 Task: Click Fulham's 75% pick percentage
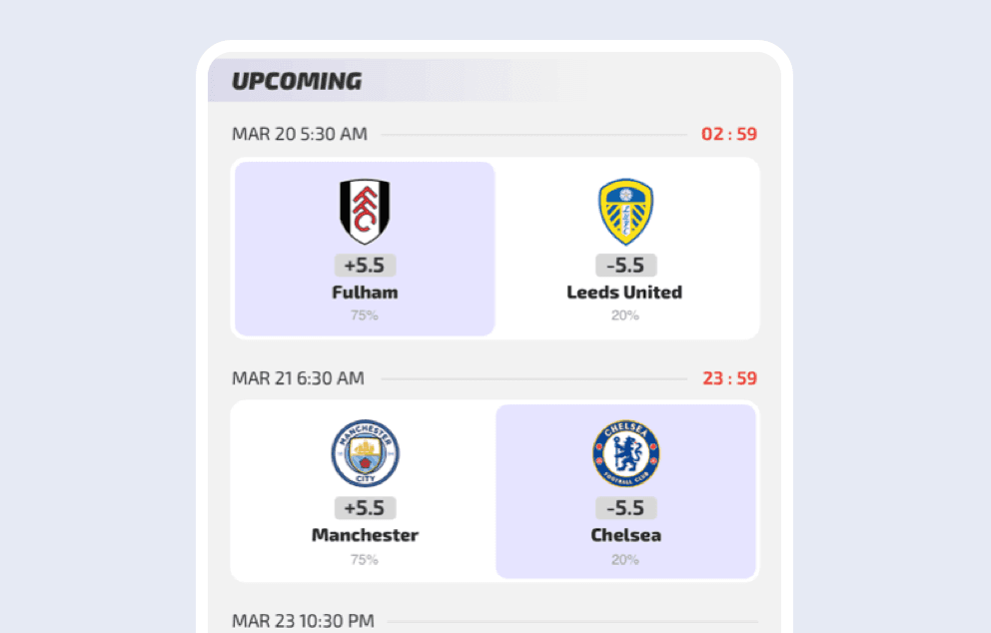click(x=365, y=316)
